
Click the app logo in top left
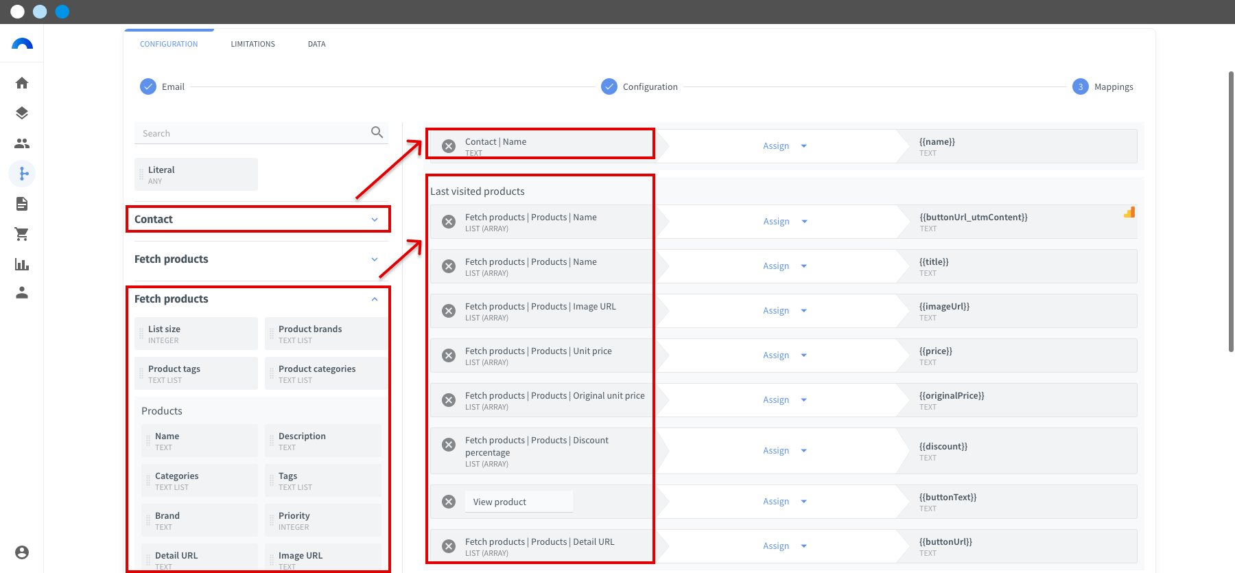click(22, 44)
